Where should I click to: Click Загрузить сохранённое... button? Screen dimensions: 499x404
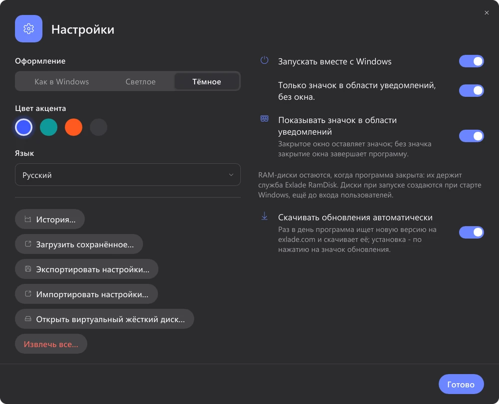click(79, 244)
